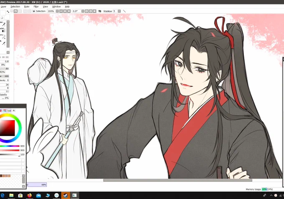Open the View menu
This screenshot has height=199, width=284.
(x=46, y=7)
